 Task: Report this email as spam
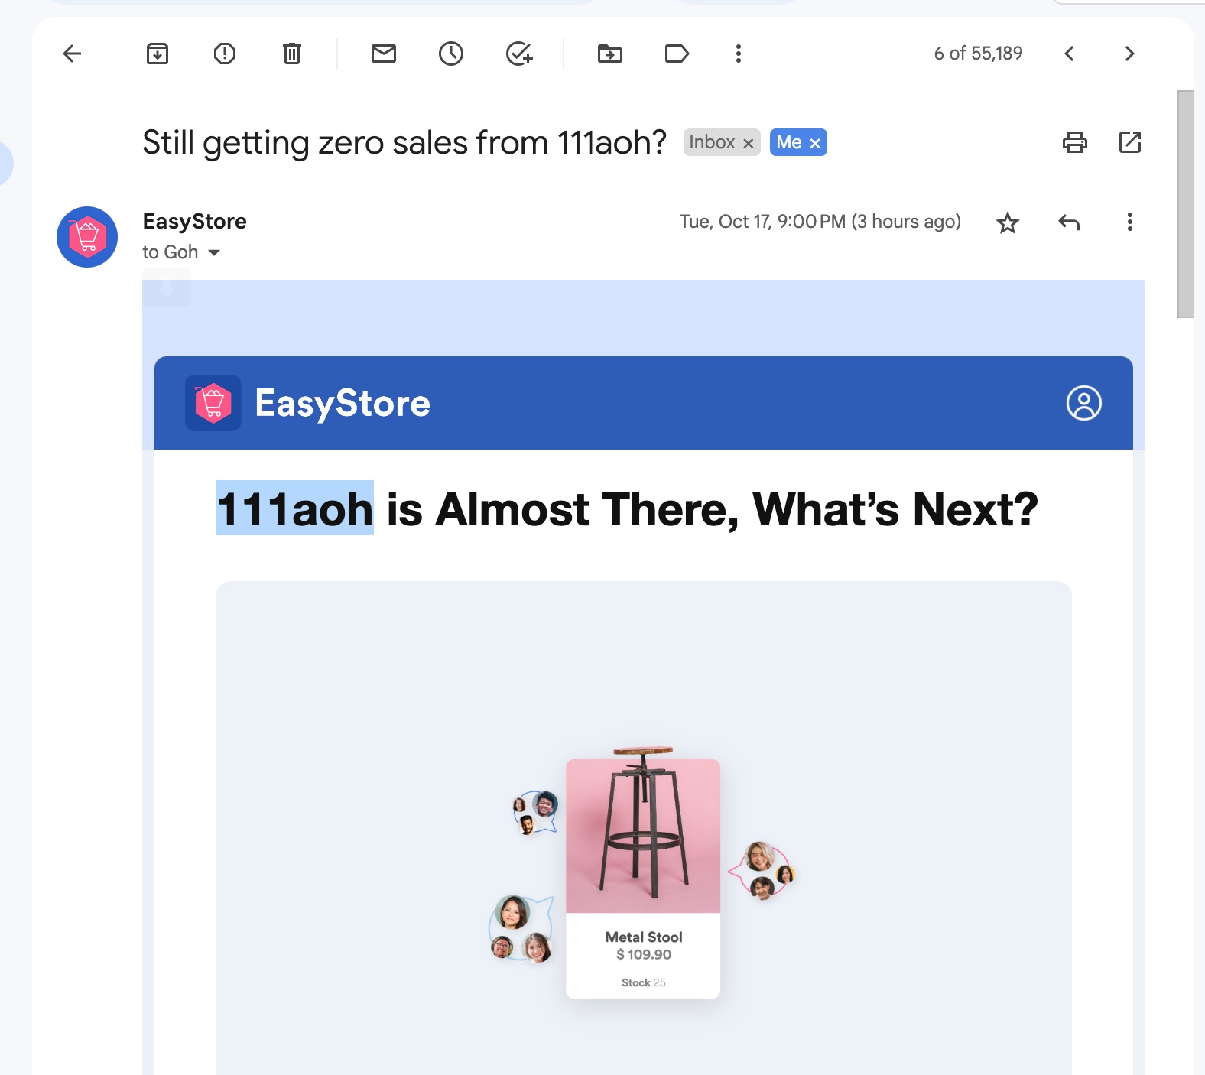[225, 54]
